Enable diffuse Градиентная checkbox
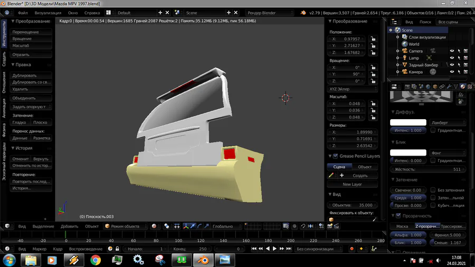 433,130
